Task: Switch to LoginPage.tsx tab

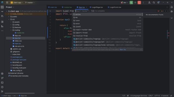Action: (96, 7)
